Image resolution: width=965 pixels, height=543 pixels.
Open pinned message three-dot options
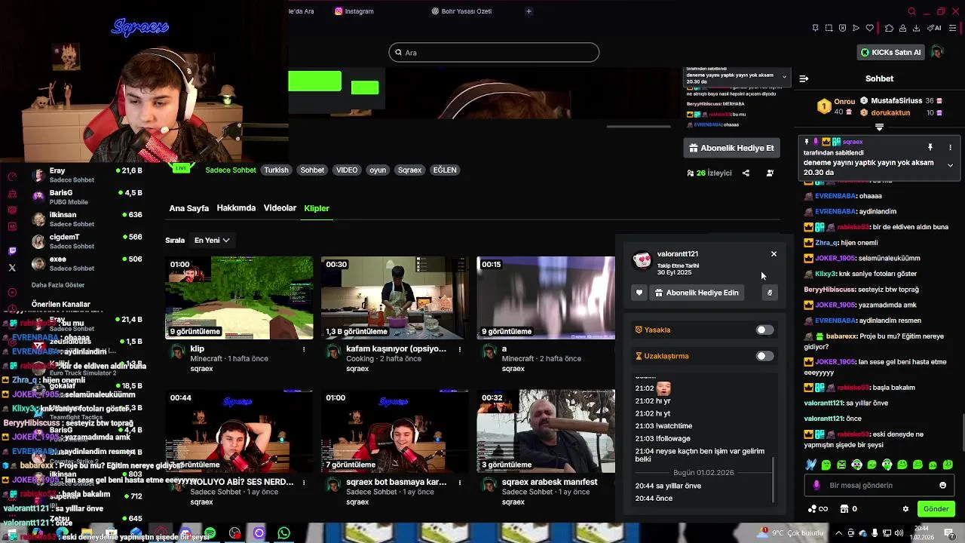[x=950, y=147]
